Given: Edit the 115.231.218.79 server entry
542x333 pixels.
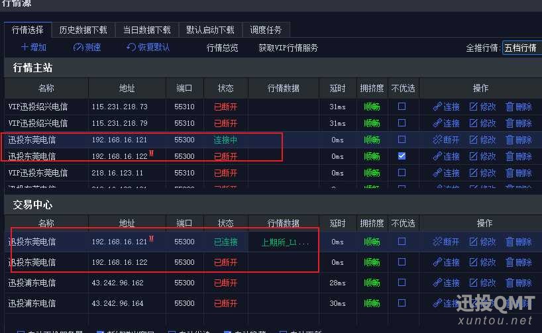Looking at the screenshot, I should point(482,123).
